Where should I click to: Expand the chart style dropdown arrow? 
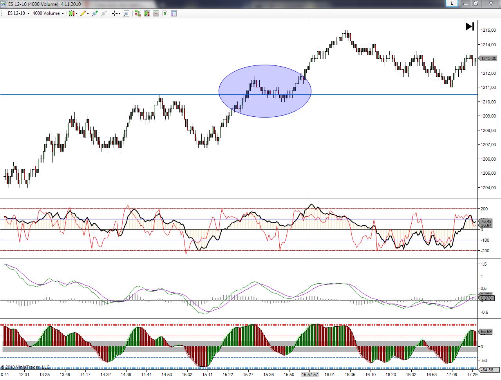tap(77, 13)
